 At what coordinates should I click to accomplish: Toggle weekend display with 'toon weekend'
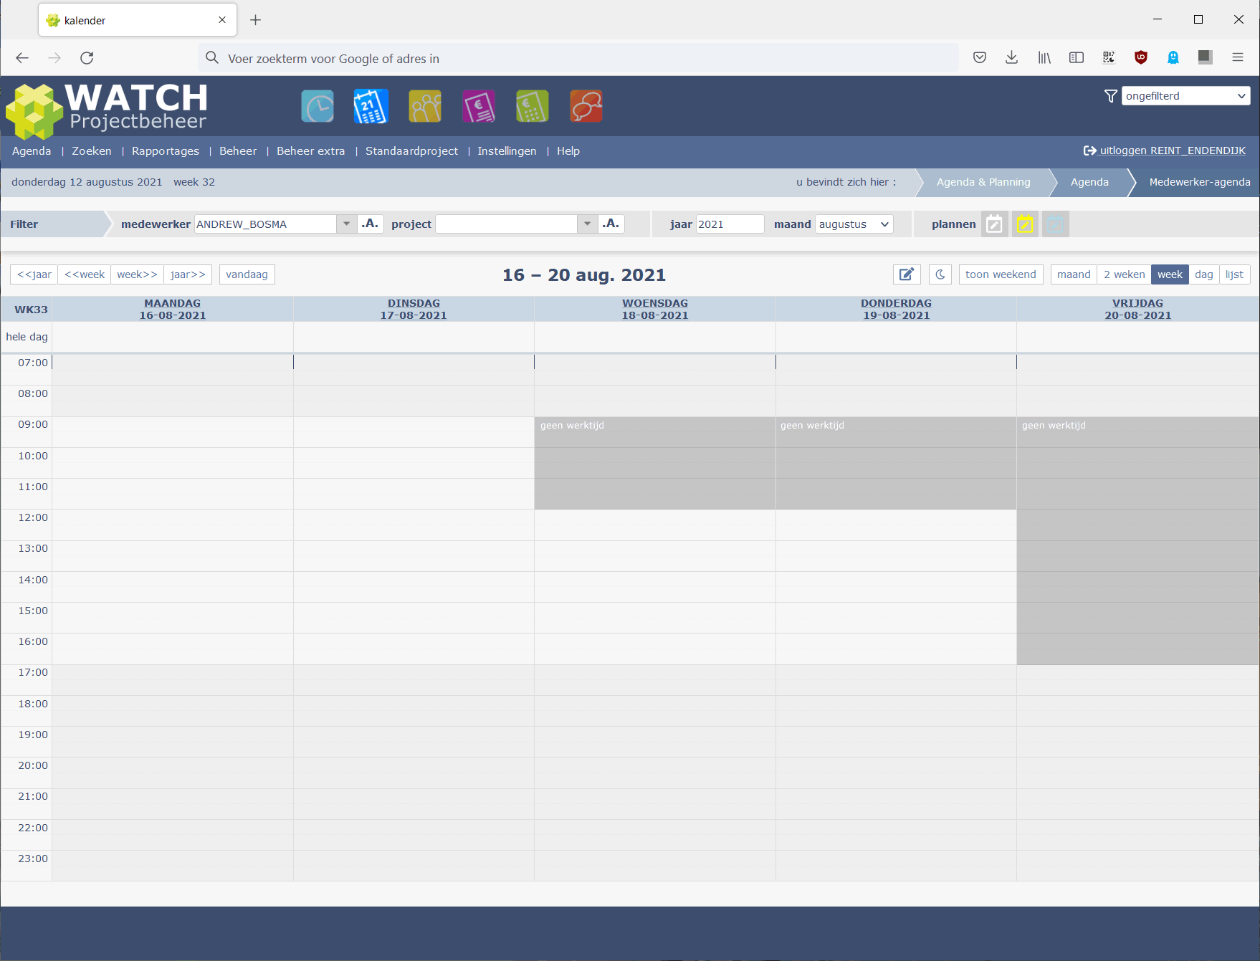[1001, 274]
